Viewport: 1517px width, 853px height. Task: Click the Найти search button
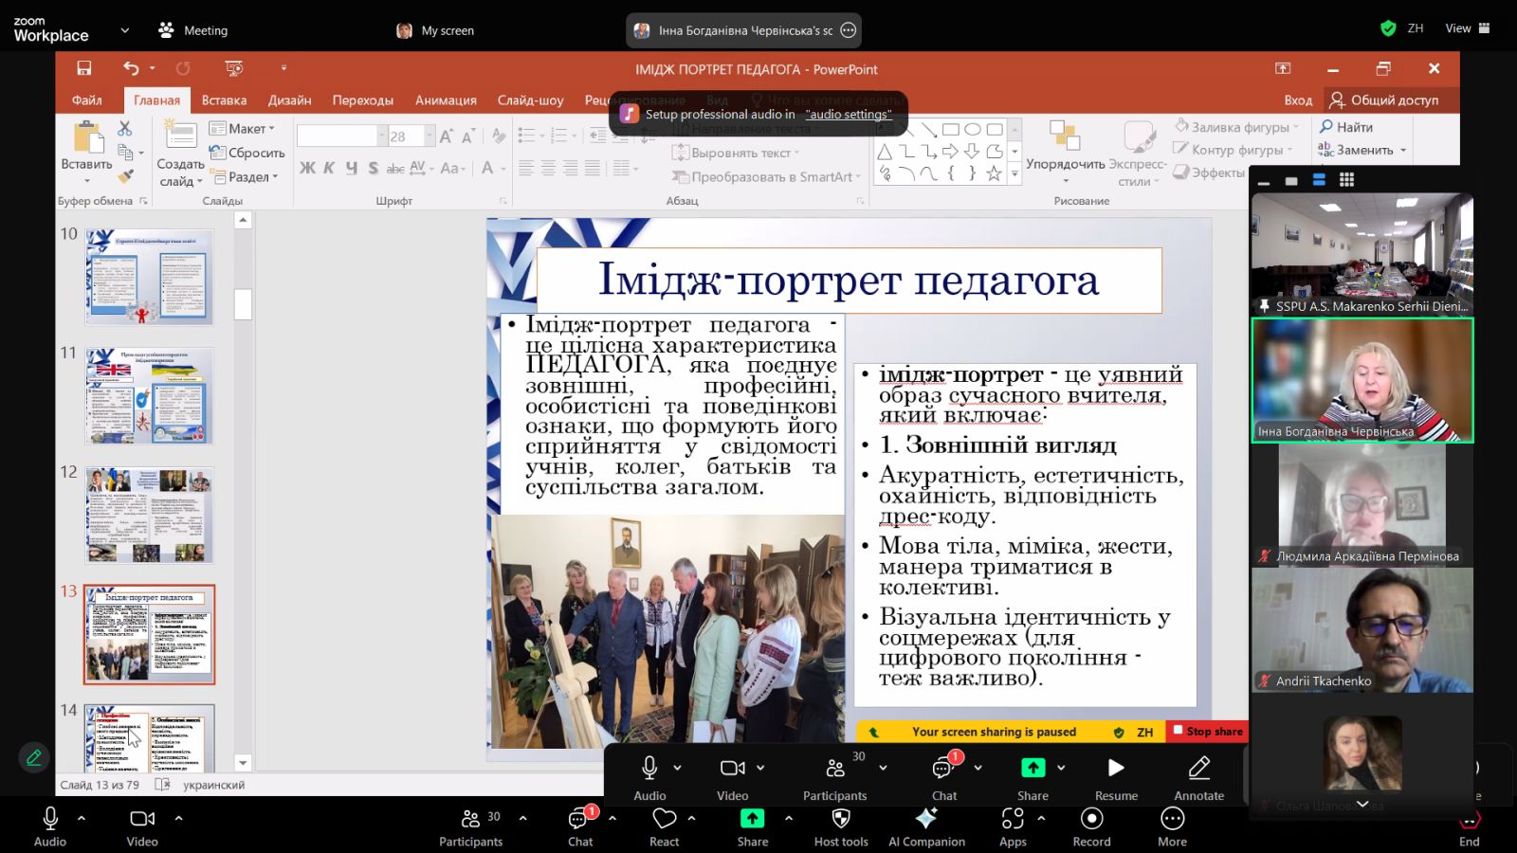coord(1346,127)
